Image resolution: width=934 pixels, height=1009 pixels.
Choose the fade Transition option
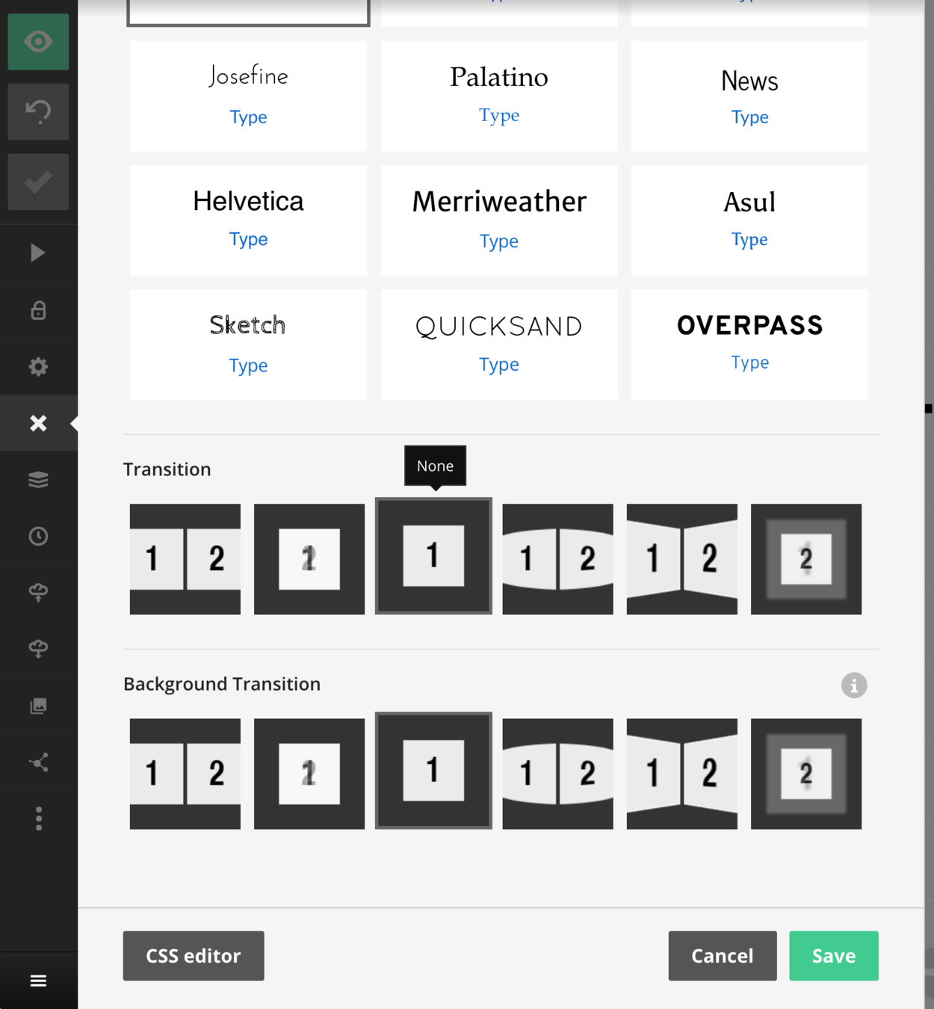click(309, 559)
